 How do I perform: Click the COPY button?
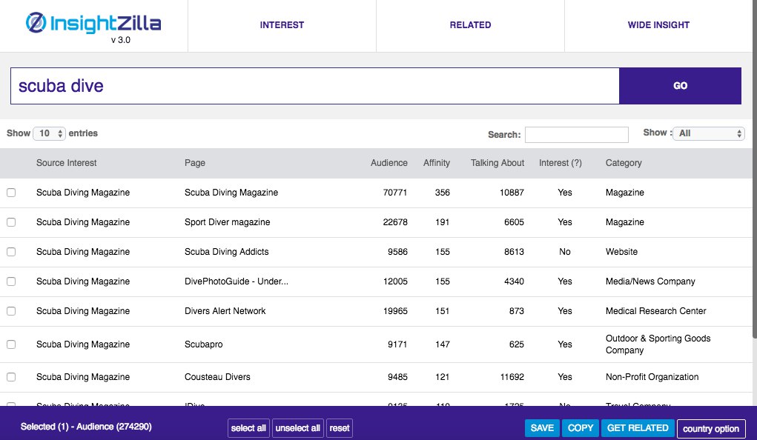pyautogui.click(x=581, y=428)
